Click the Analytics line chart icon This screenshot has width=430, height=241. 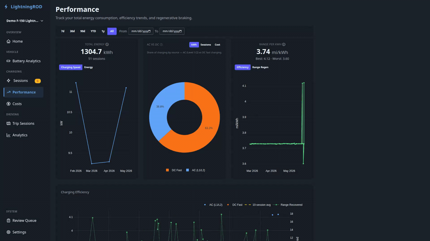click(8, 135)
